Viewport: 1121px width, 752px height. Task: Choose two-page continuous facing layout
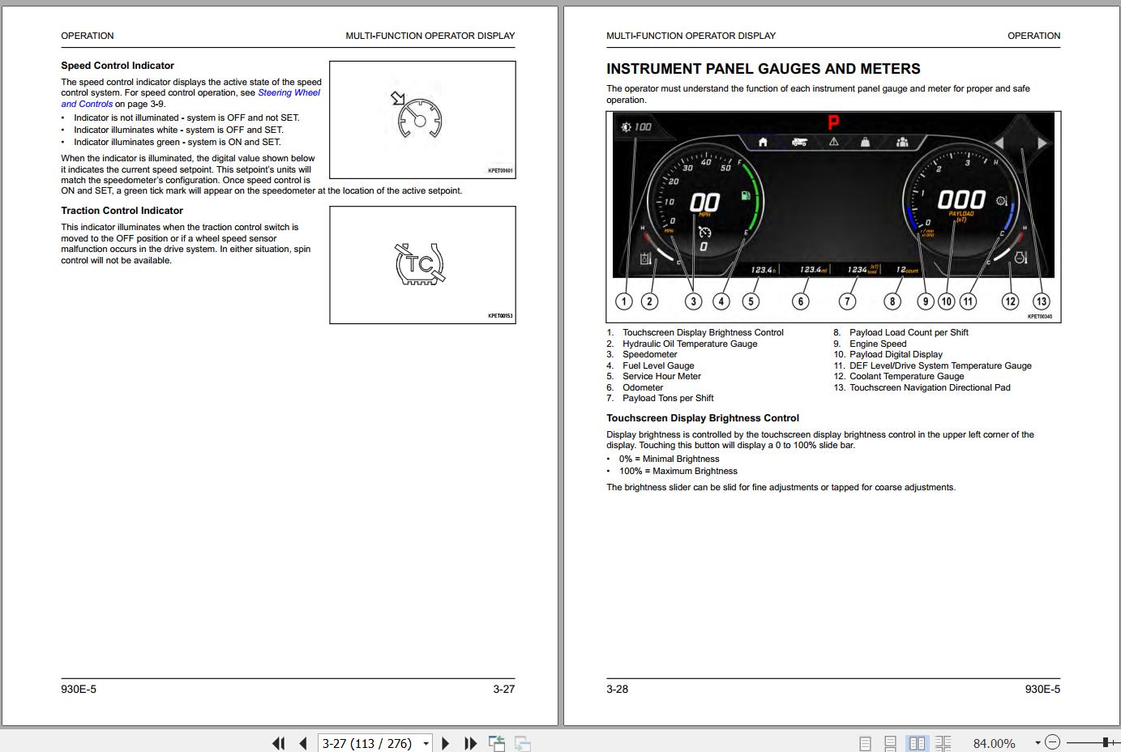coord(943,743)
